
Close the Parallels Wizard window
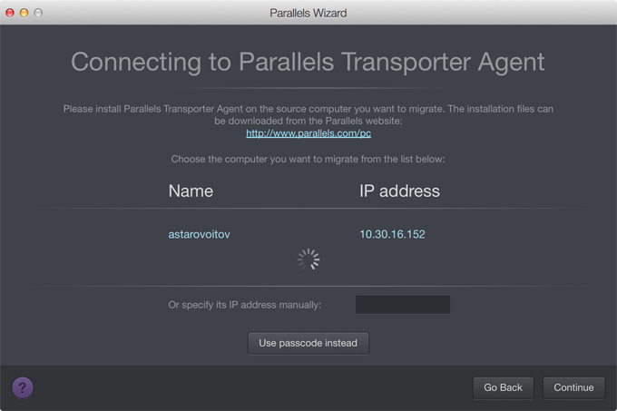coord(10,13)
